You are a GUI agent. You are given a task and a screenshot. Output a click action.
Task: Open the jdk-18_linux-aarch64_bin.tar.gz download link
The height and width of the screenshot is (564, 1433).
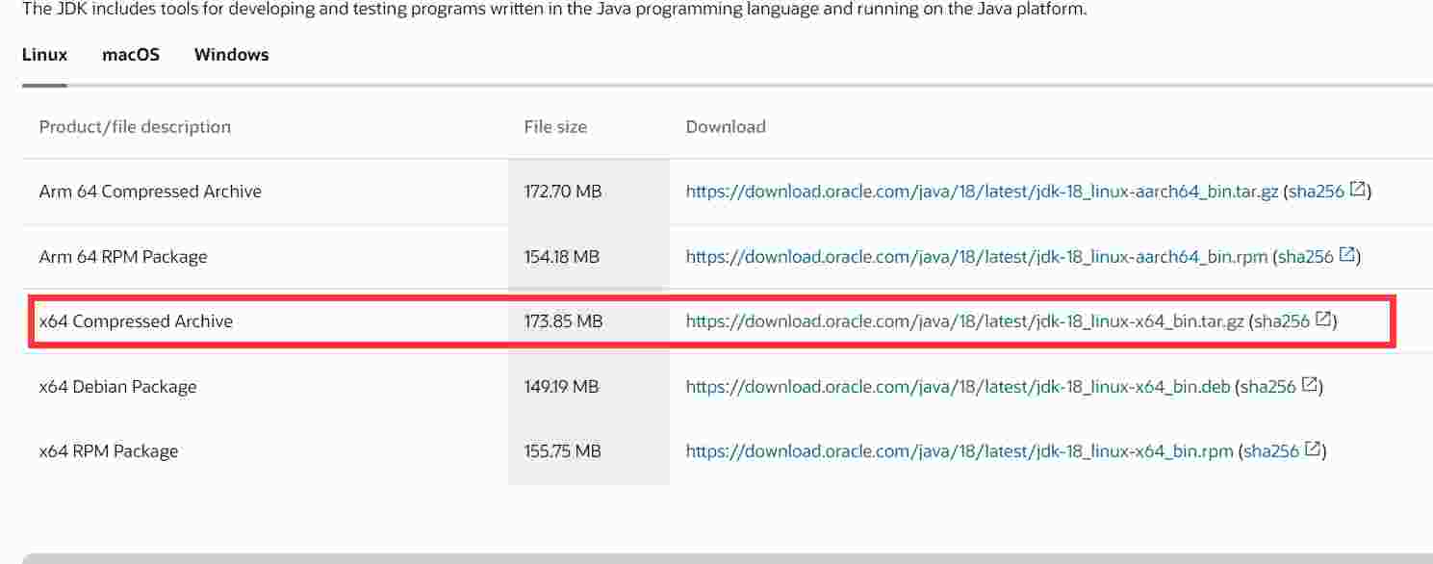coord(982,192)
